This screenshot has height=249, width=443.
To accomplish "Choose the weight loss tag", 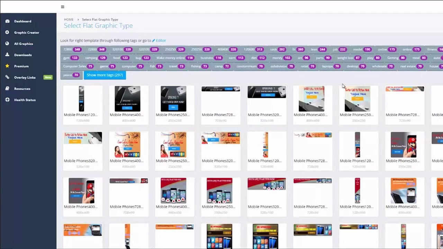I will coord(349,58).
